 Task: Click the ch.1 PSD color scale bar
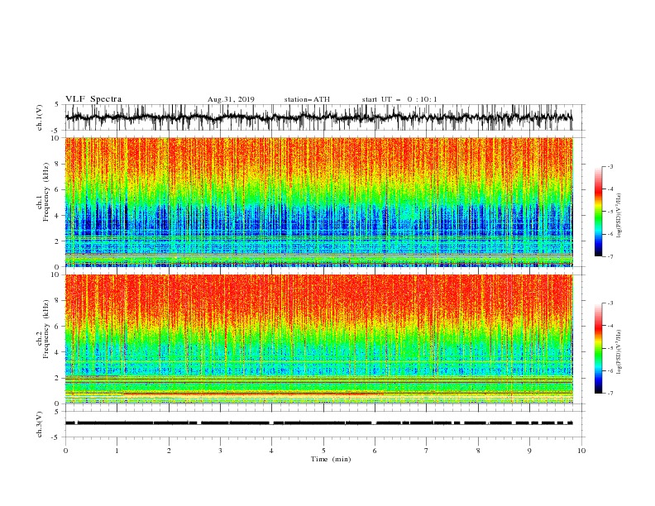pyautogui.click(x=598, y=212)
